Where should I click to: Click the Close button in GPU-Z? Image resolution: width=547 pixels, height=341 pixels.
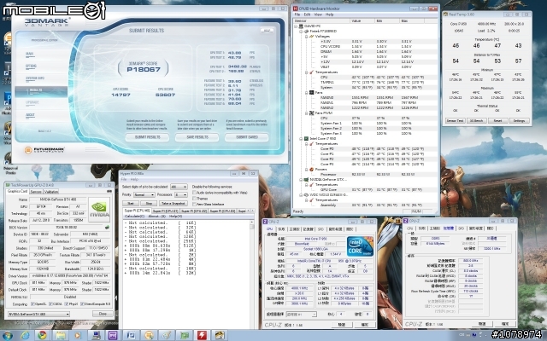point(103,314)
